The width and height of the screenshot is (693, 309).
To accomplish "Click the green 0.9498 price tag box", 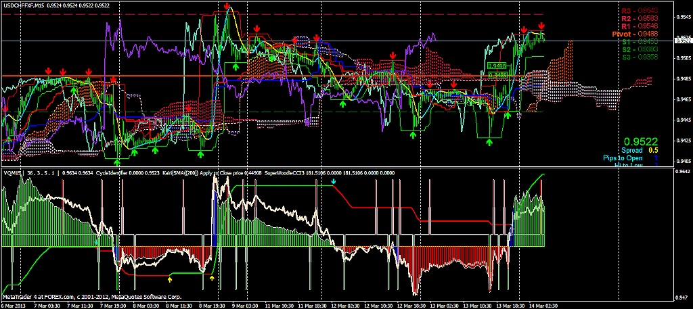I will [497, 66].
